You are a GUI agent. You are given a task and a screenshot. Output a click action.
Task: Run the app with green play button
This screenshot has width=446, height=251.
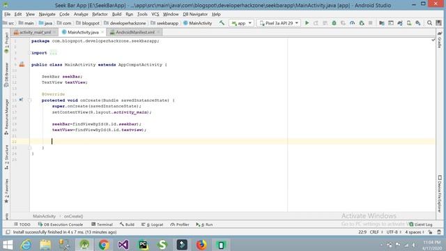(307, 23)
